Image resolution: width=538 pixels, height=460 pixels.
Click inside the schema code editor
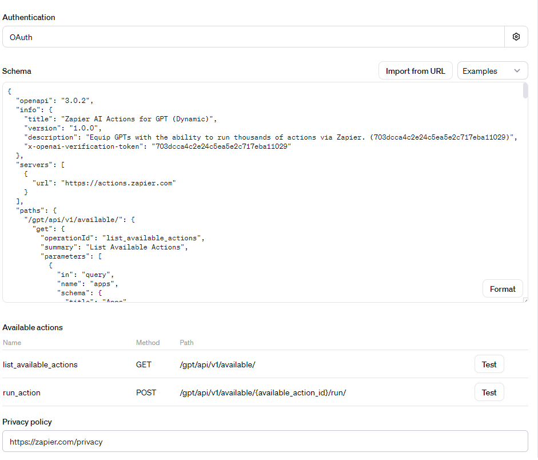click(x=265, y=192)
